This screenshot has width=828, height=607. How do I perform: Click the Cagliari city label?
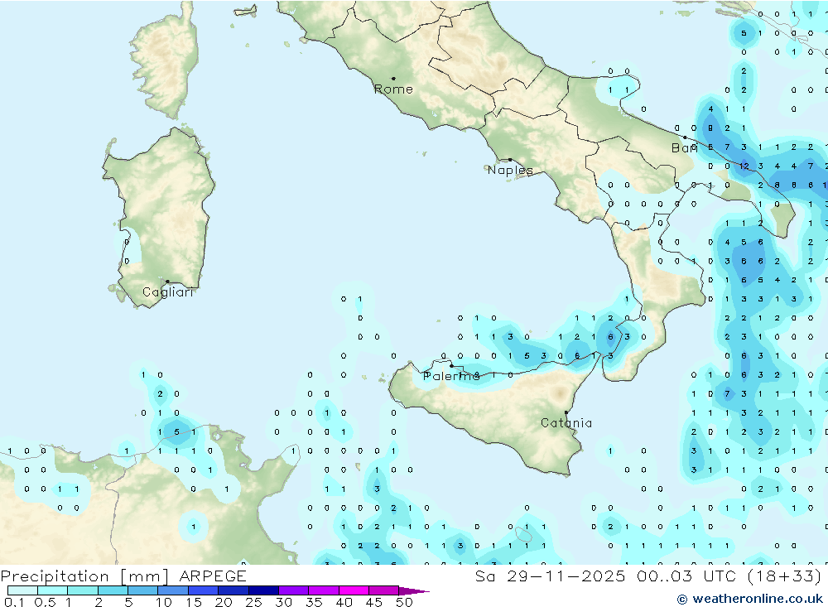click(168, 292)
